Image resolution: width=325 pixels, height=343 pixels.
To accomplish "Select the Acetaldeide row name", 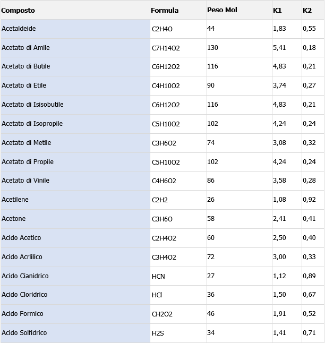I will (19, 29).
